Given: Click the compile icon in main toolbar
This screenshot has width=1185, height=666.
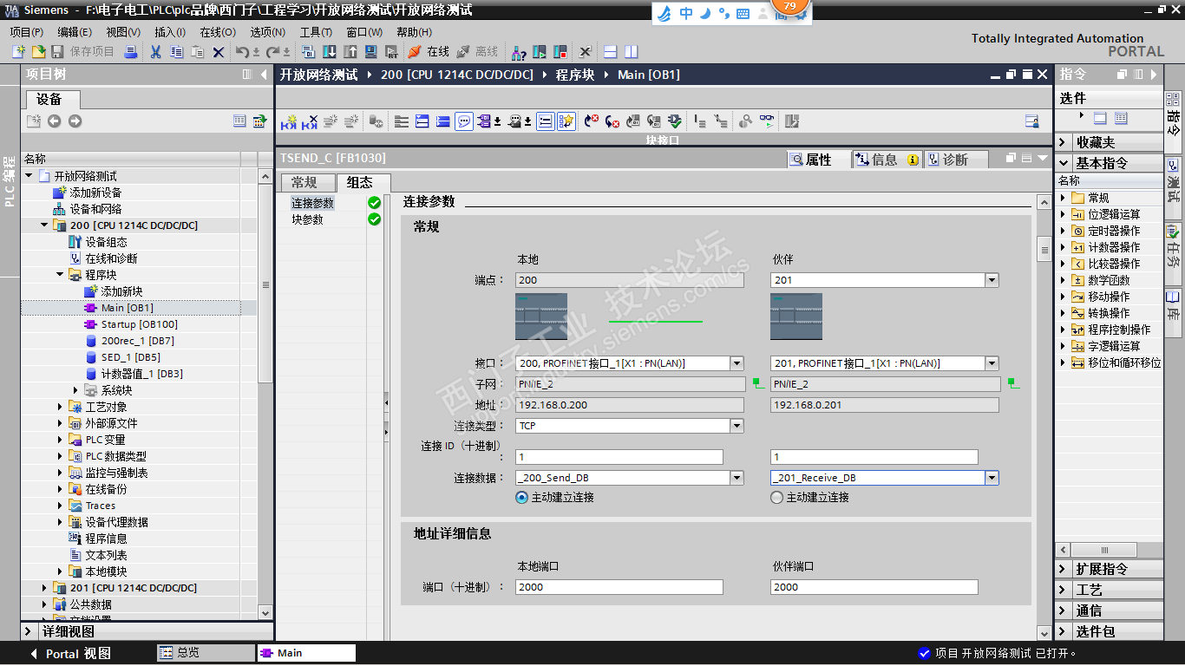Looking at the screenshot, I should (x=309, y=52).
